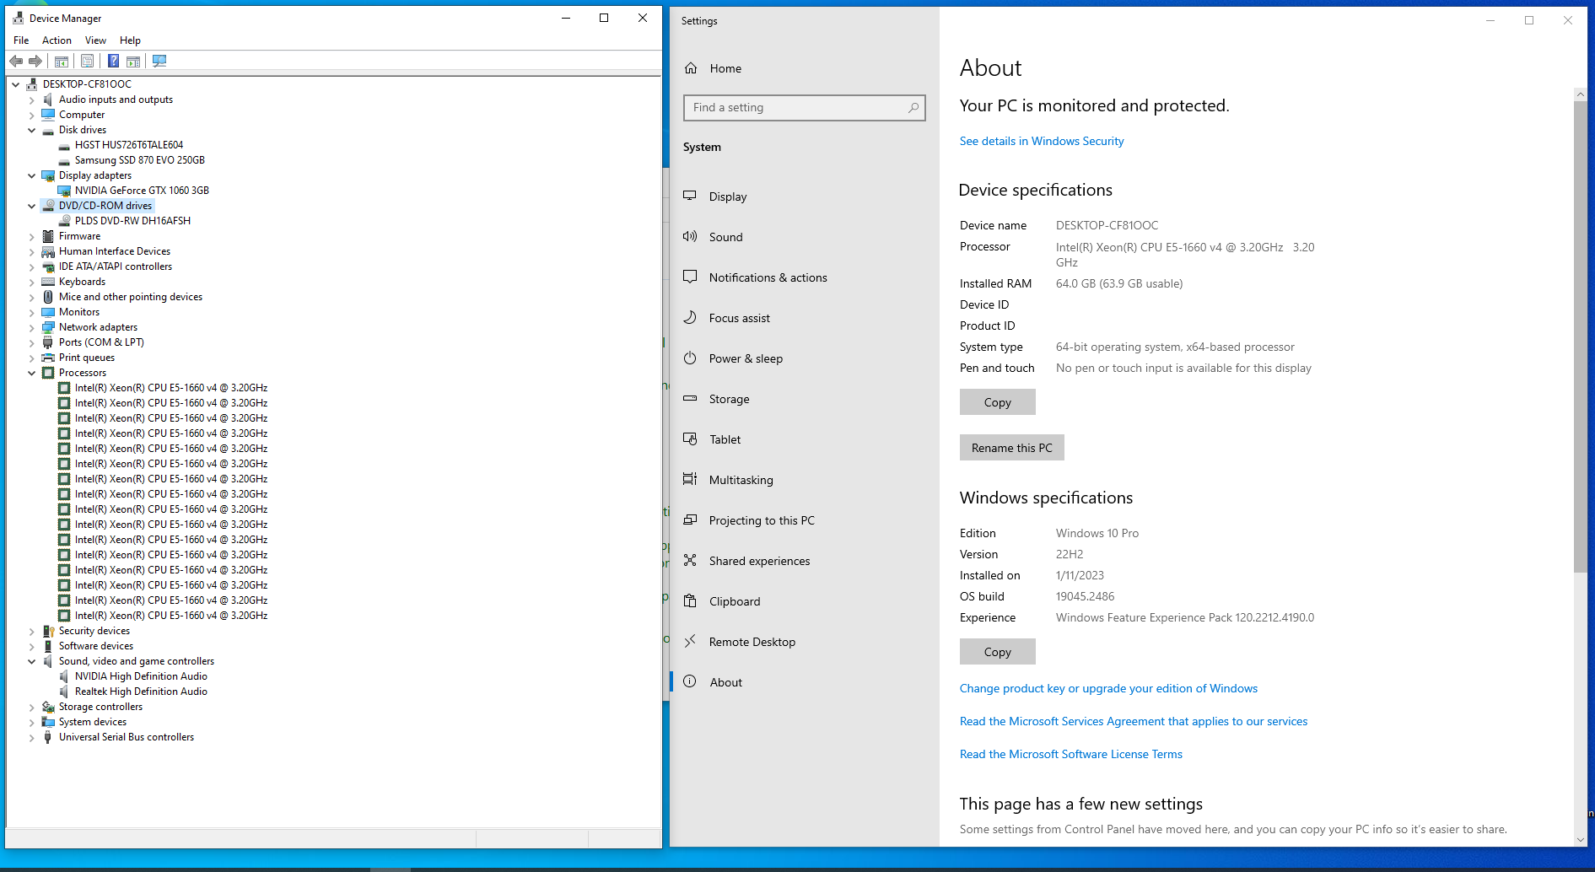Open the File menu in Device Manager

pos(21,40)
